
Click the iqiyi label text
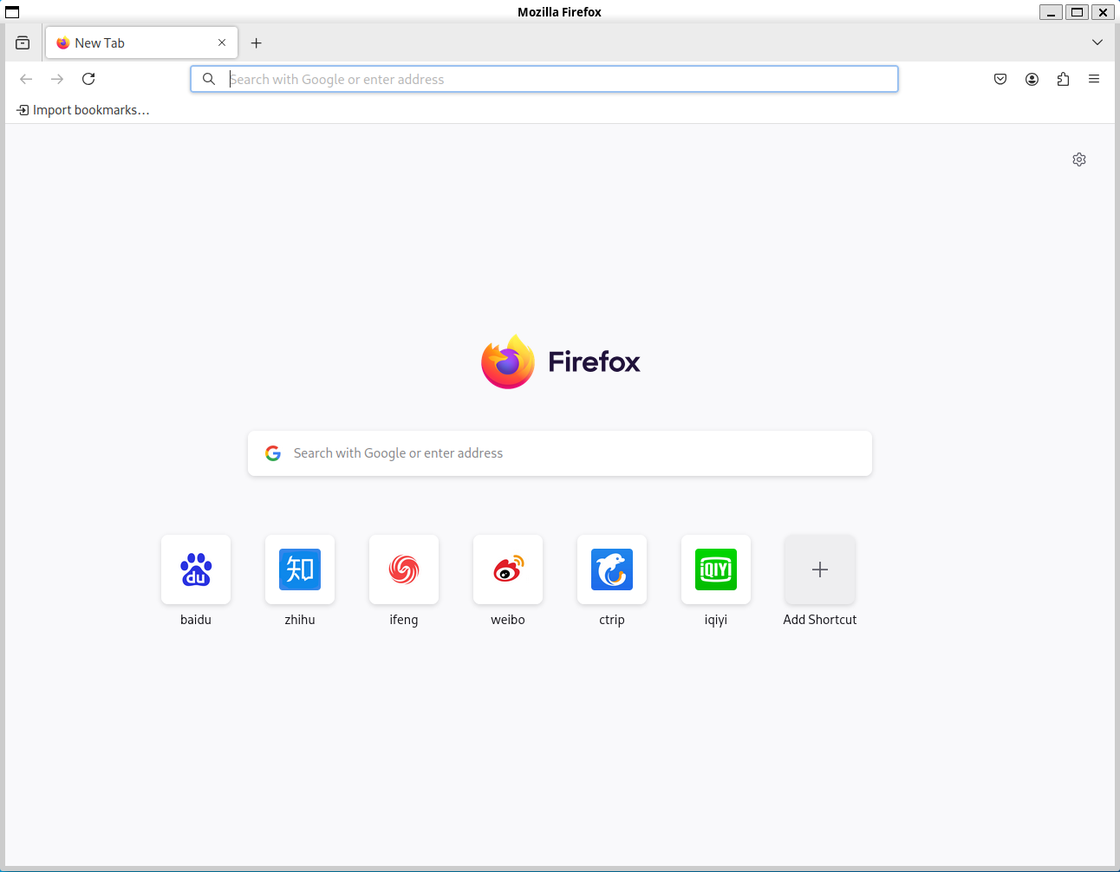(x=716, y=620)
